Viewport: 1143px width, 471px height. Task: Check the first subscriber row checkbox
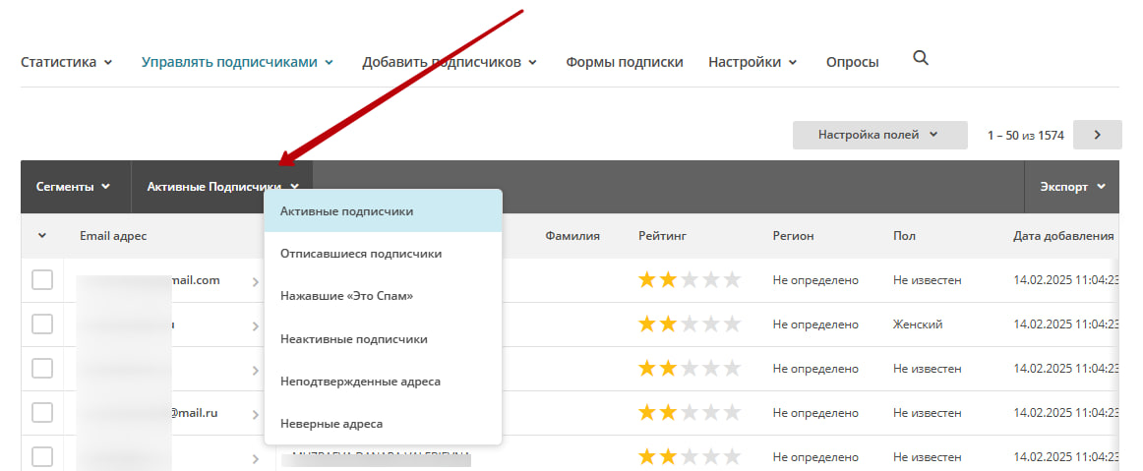(42, 280)
